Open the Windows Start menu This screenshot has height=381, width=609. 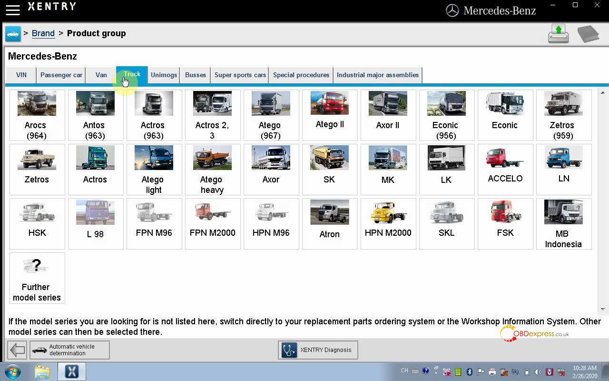13,371
